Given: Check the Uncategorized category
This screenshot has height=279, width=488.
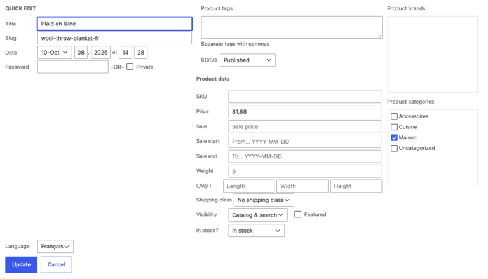Looking at the screenshot, I should [x=395, y=148].
